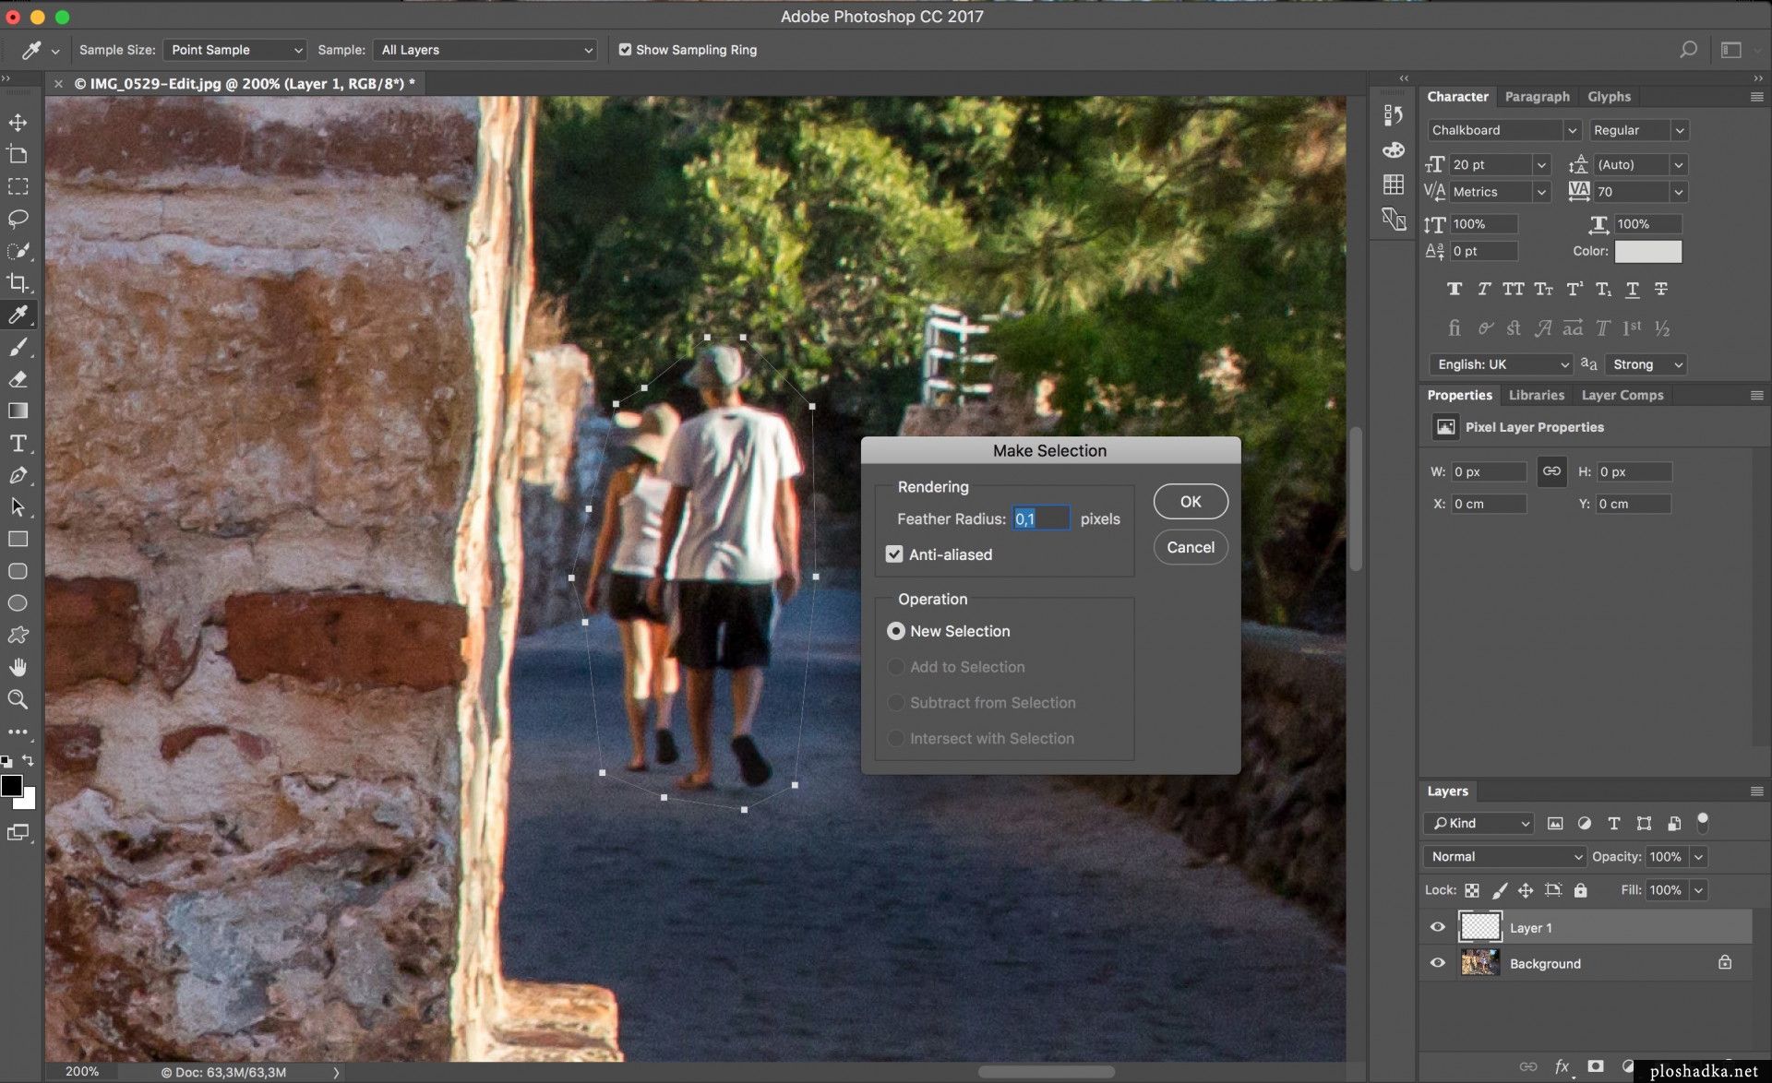This screenshot has height=1083, width=1772.
Task: Click OK to confirm Make Selection
Action: coord(1190,500)
